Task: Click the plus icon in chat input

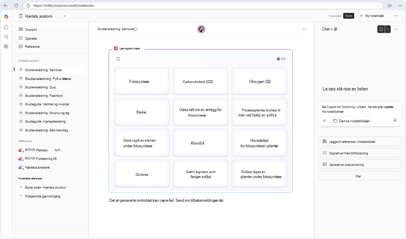Action: pos(324,121)
